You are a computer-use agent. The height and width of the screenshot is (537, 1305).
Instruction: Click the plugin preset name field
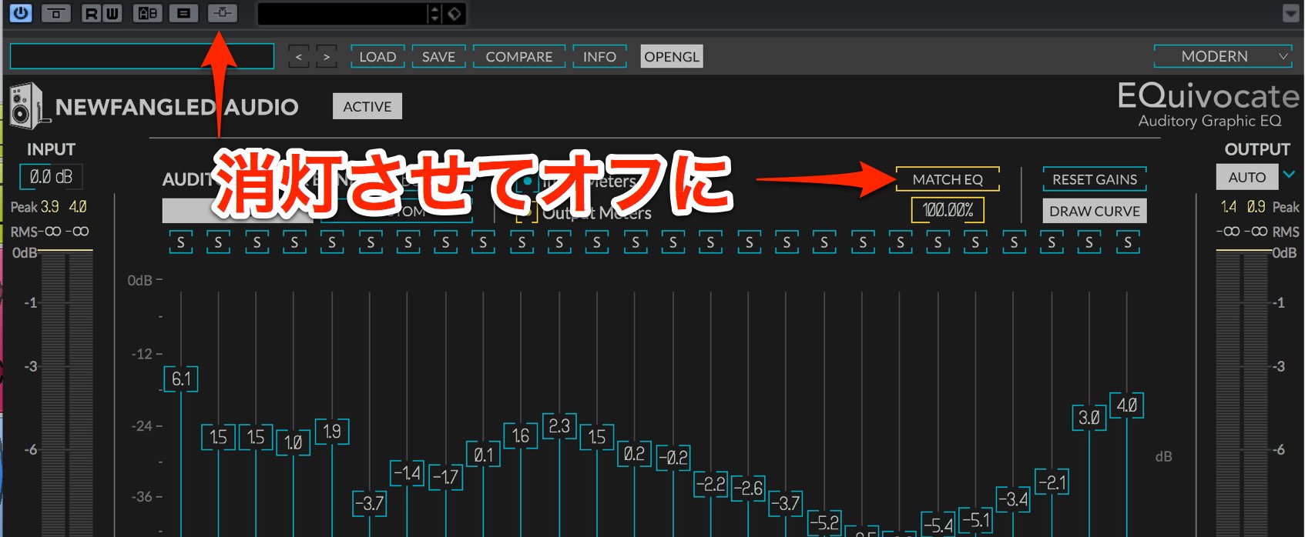tap(142, 57)
